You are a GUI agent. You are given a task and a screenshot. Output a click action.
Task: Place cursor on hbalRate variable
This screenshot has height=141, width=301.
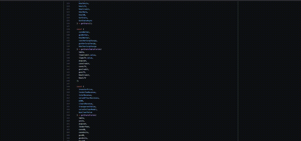tap(83, 12)
